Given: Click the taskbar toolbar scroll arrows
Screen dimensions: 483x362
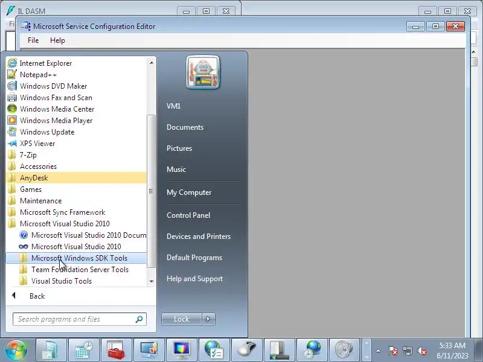Looking at the screenshot, I should pyautogui.click(x=366, y=350).
